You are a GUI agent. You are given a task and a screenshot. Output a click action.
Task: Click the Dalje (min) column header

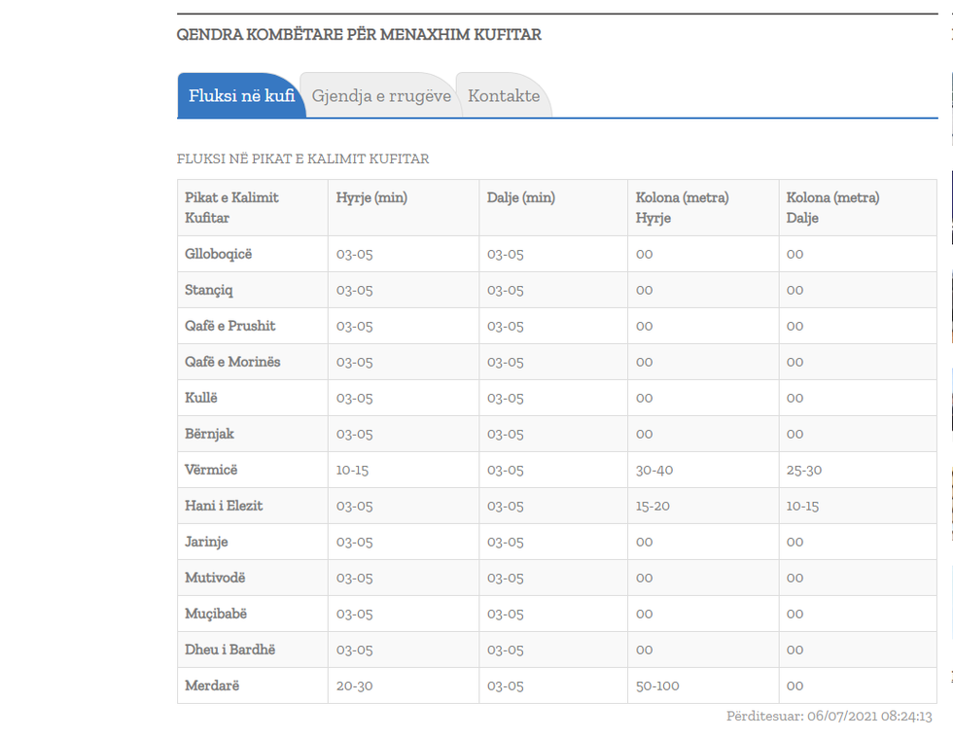[x=521, y=197]
